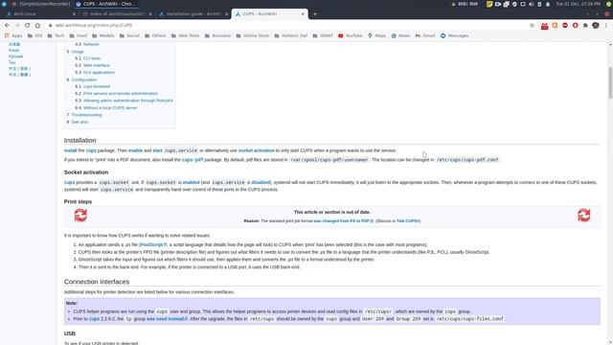Screen dimensions: 613x345
Task: Open the yellow sticky notes tray icon
Action: point(489,4)
